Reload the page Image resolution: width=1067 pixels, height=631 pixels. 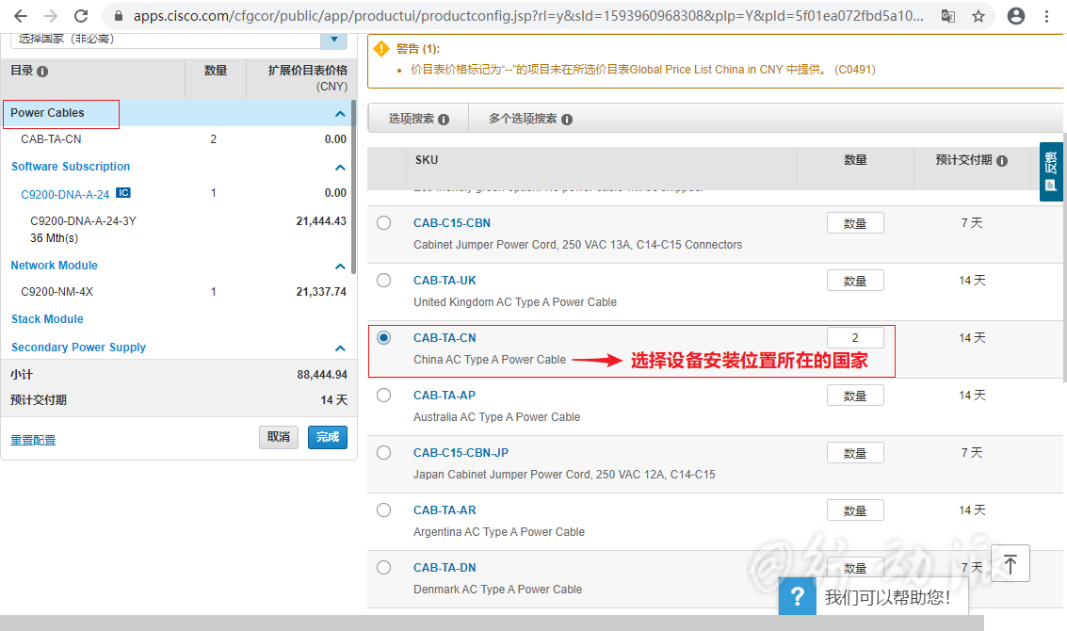pos(81,16)
